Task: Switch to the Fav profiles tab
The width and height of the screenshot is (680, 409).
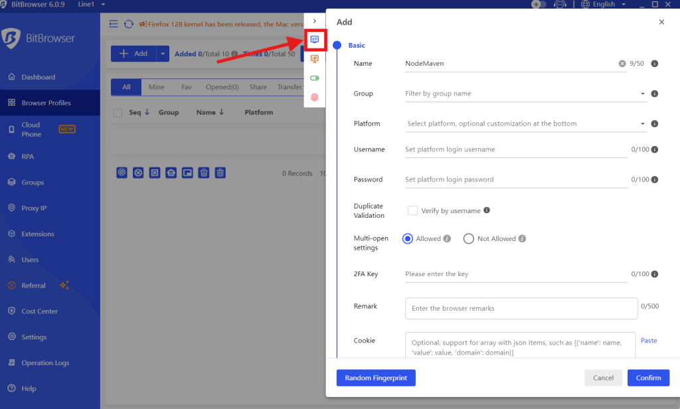Action: click(x=187, y=87)
